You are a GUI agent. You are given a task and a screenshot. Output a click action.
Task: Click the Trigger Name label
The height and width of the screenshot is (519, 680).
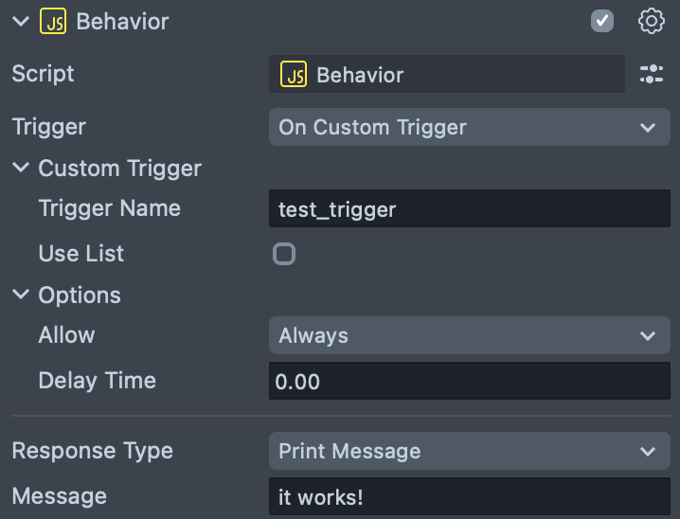(x=109, y=208)
